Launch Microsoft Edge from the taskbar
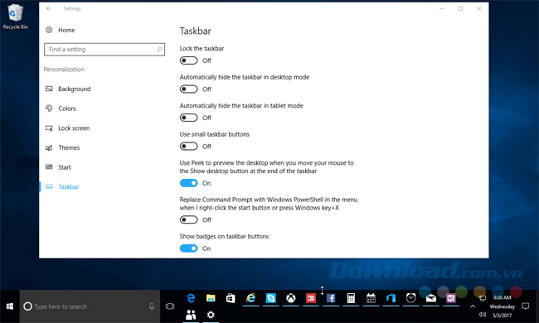 pos(191,298)
